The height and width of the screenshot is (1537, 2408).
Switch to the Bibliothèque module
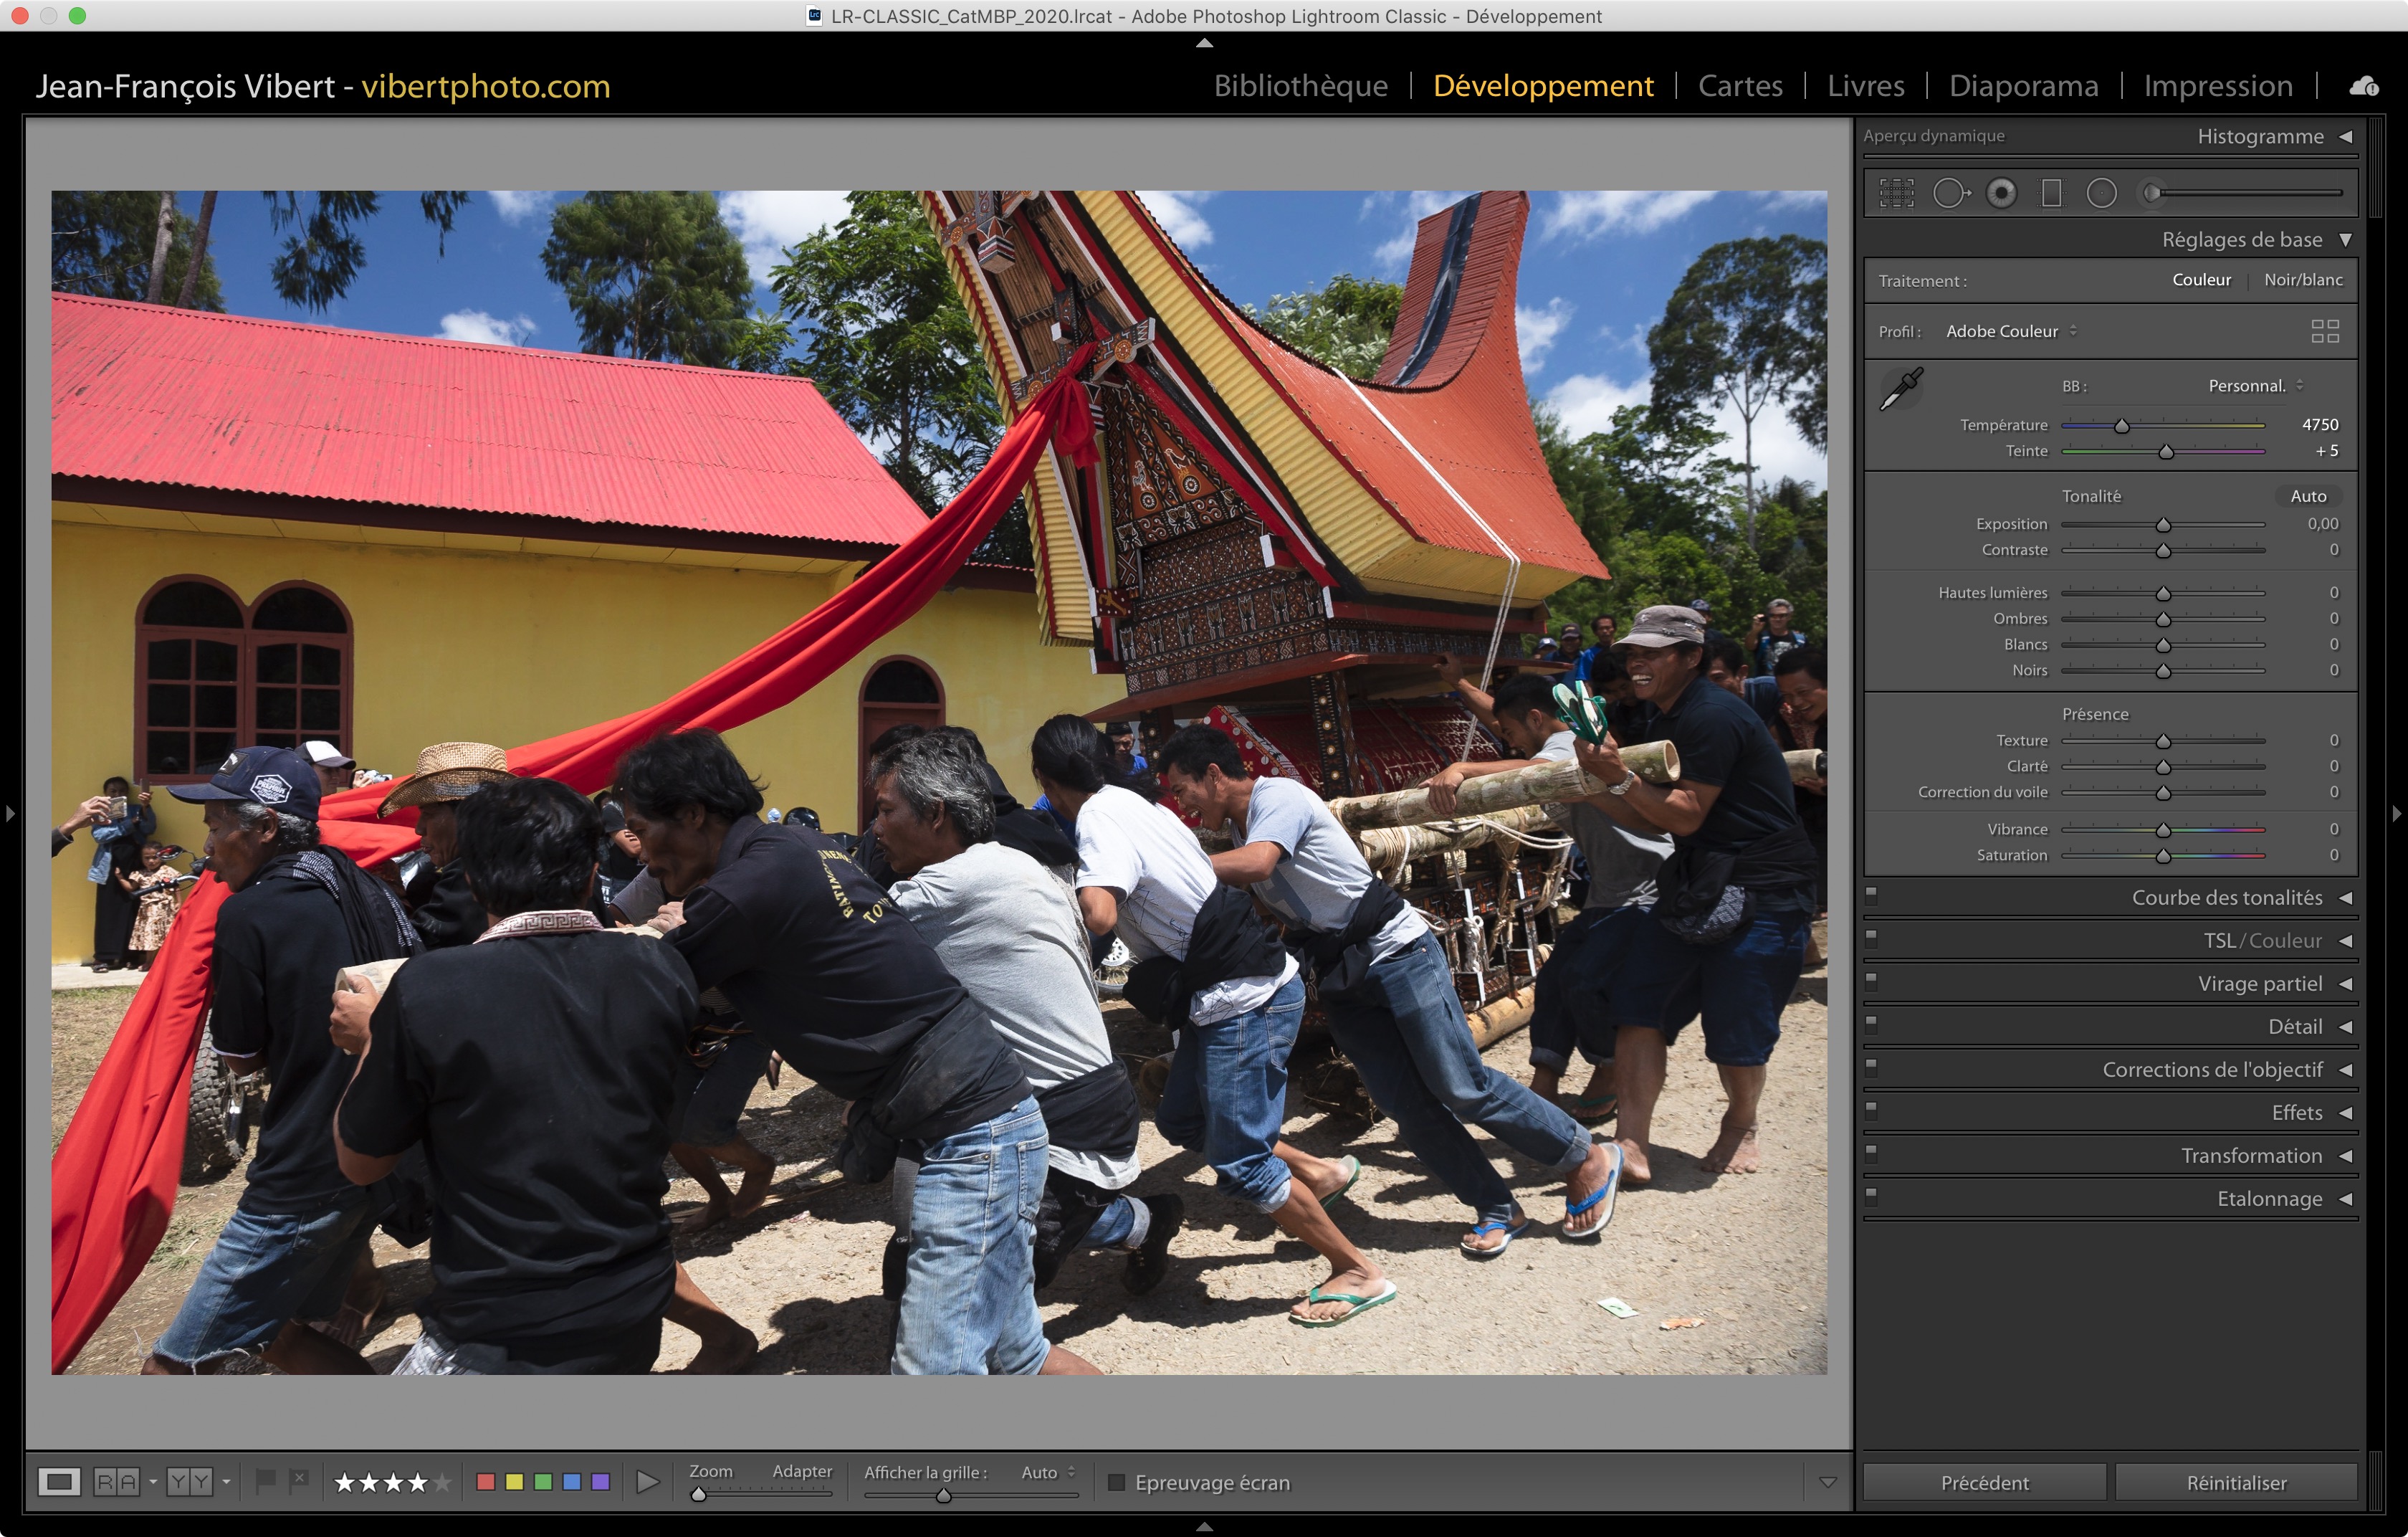pos(1300,86)
